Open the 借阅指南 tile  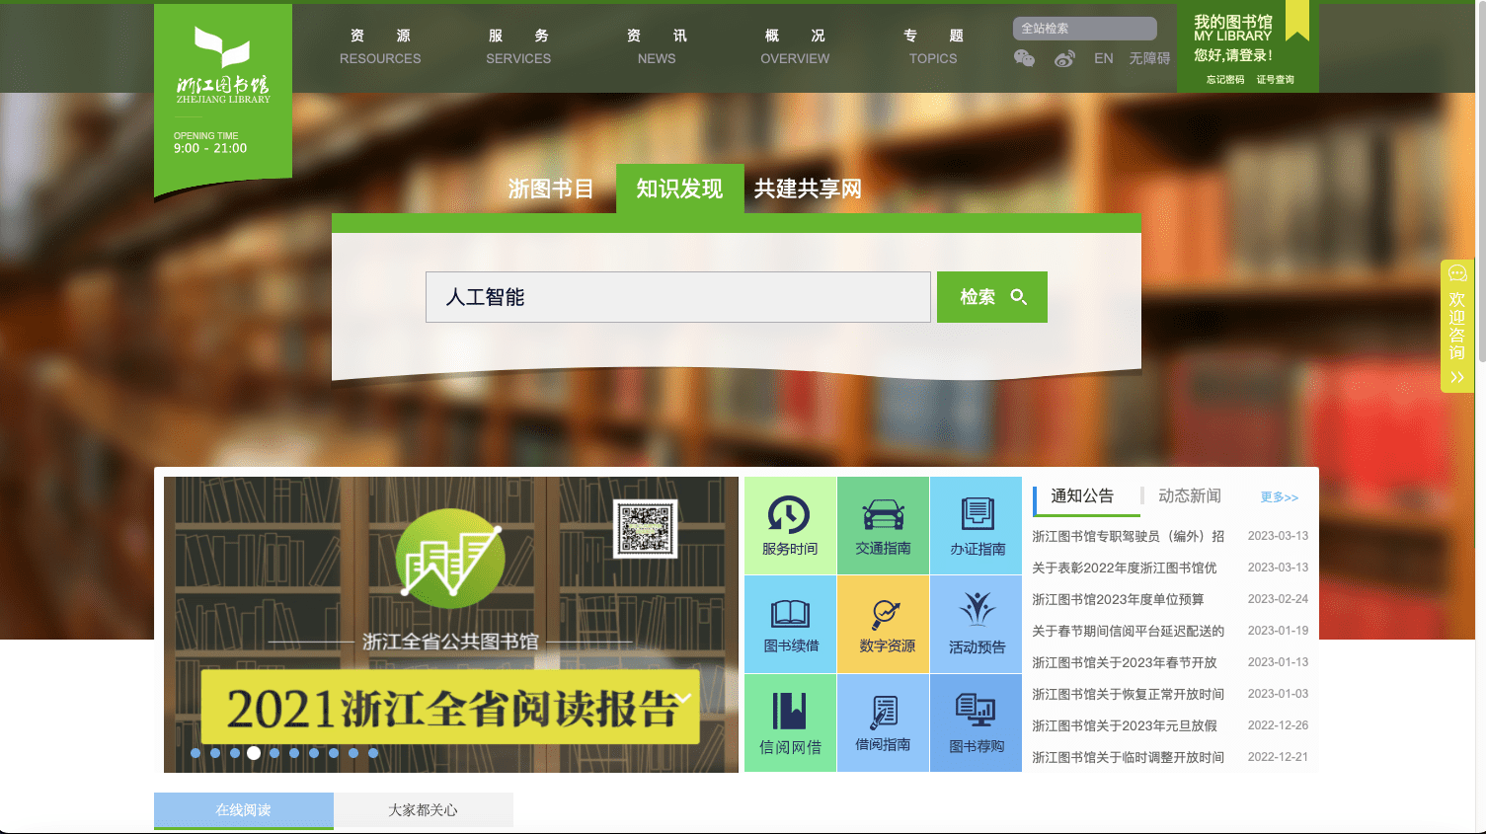pyautogui.click(x=883, y=722)
